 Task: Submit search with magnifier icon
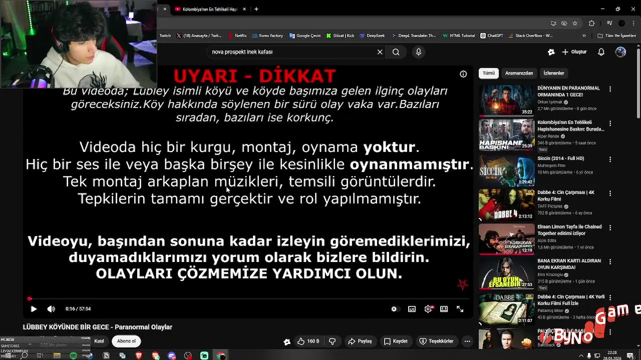coord(396,52)
